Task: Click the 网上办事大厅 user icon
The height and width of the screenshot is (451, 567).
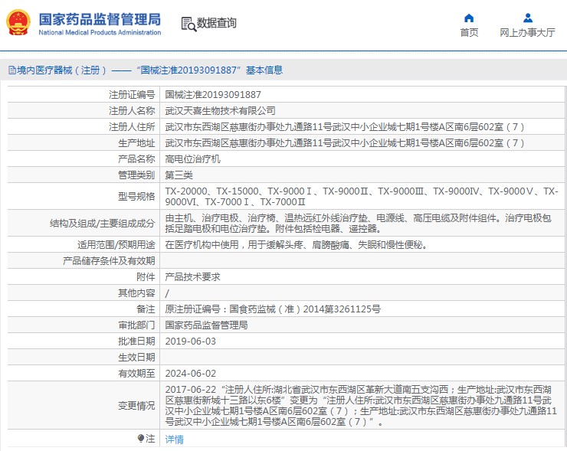Action: (528, 18)
